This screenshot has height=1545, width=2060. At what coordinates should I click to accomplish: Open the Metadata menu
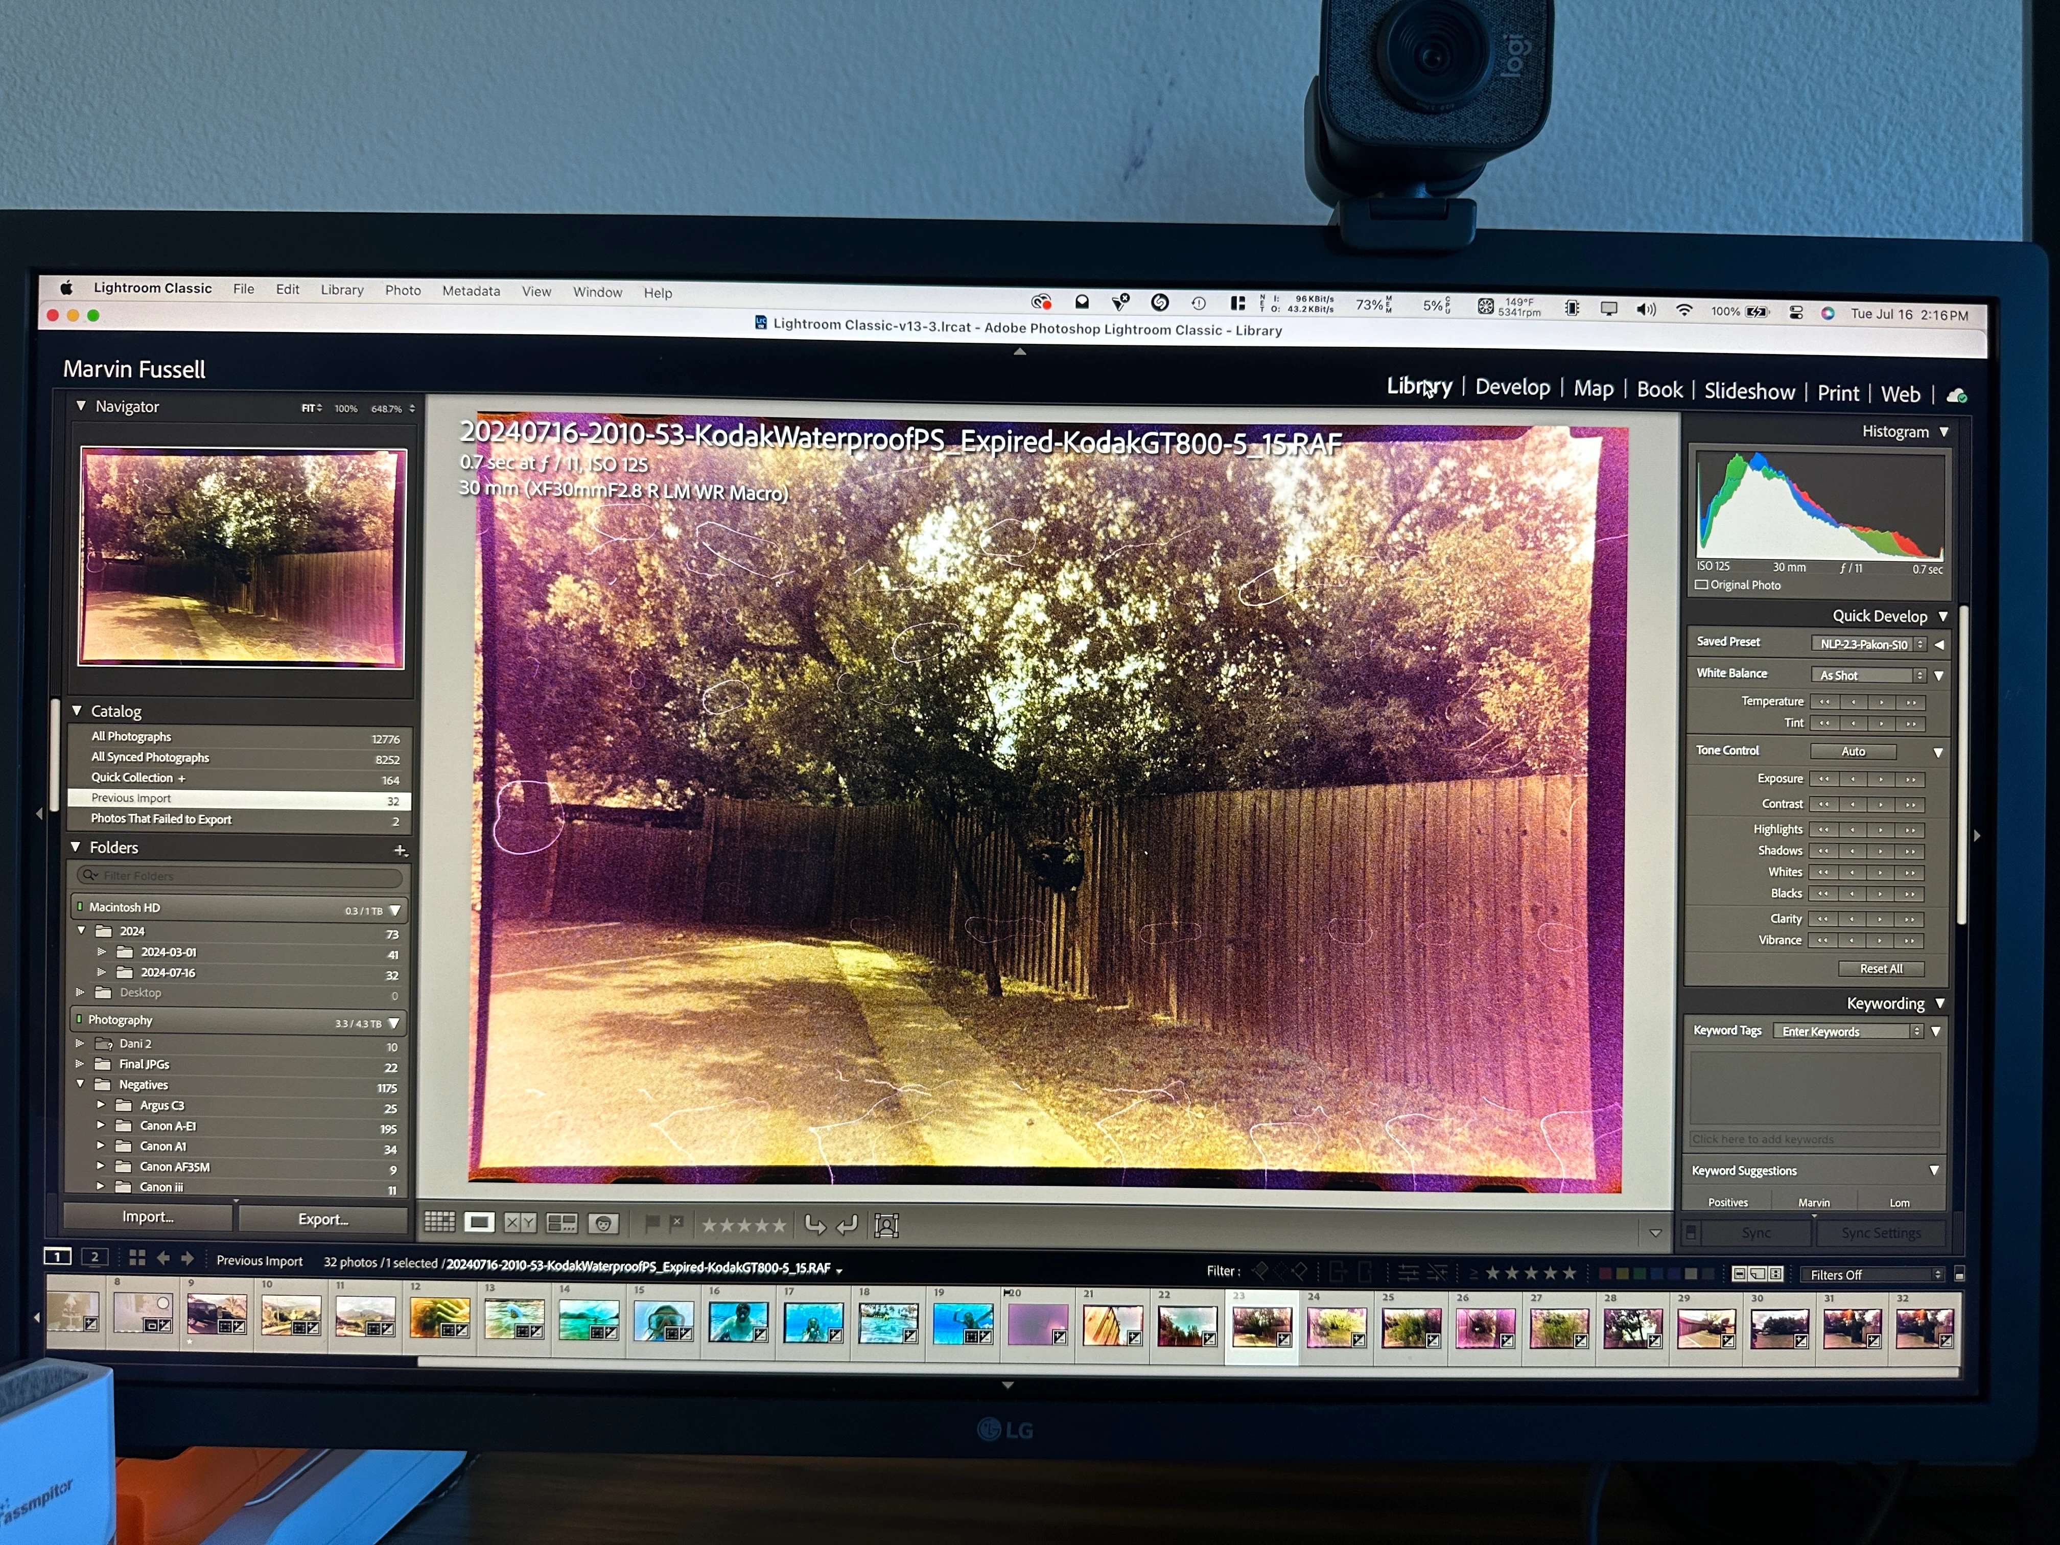point(471,291)
